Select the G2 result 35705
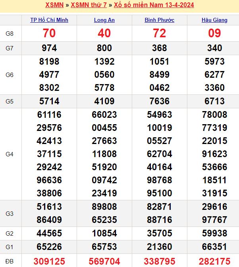Image resolution: width=239 pixels, height=267 pixels. click(159, 233)
